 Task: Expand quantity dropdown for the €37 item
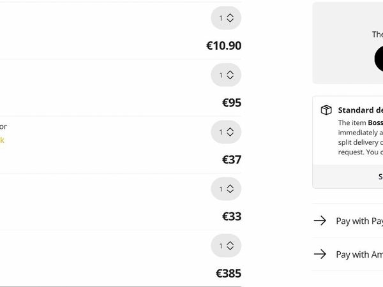pos(226,132)
